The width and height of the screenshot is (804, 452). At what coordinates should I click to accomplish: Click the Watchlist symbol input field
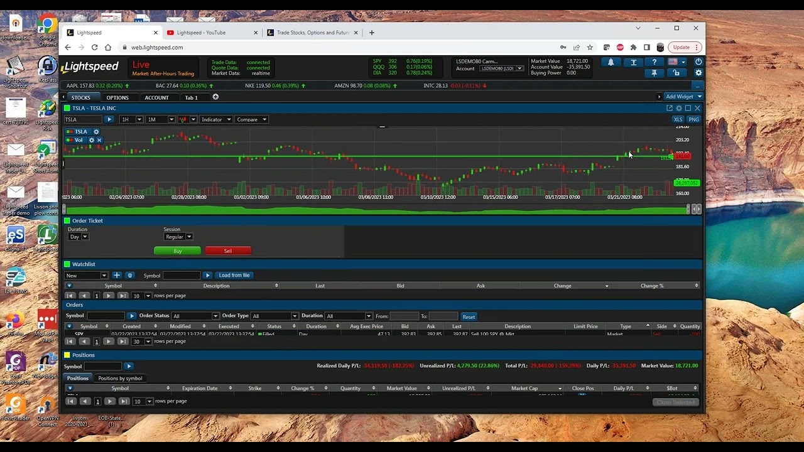tap(182, 275)
